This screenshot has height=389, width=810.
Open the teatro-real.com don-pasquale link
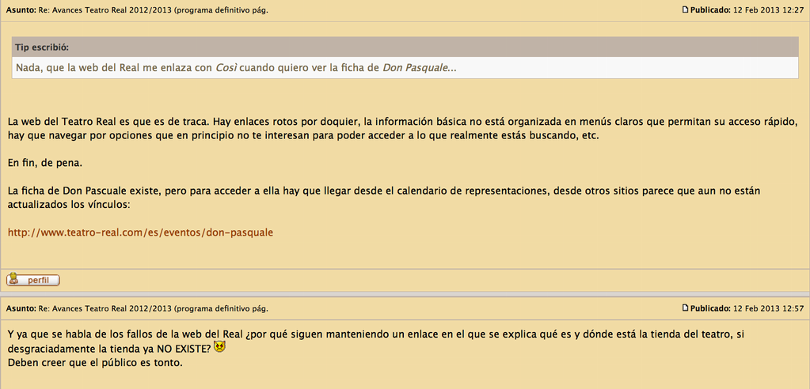pyautogui.click(x=140, y=232)
